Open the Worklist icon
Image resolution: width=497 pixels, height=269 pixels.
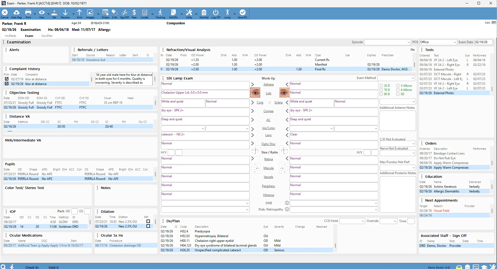pyautogui.click(x=204, y=14)
